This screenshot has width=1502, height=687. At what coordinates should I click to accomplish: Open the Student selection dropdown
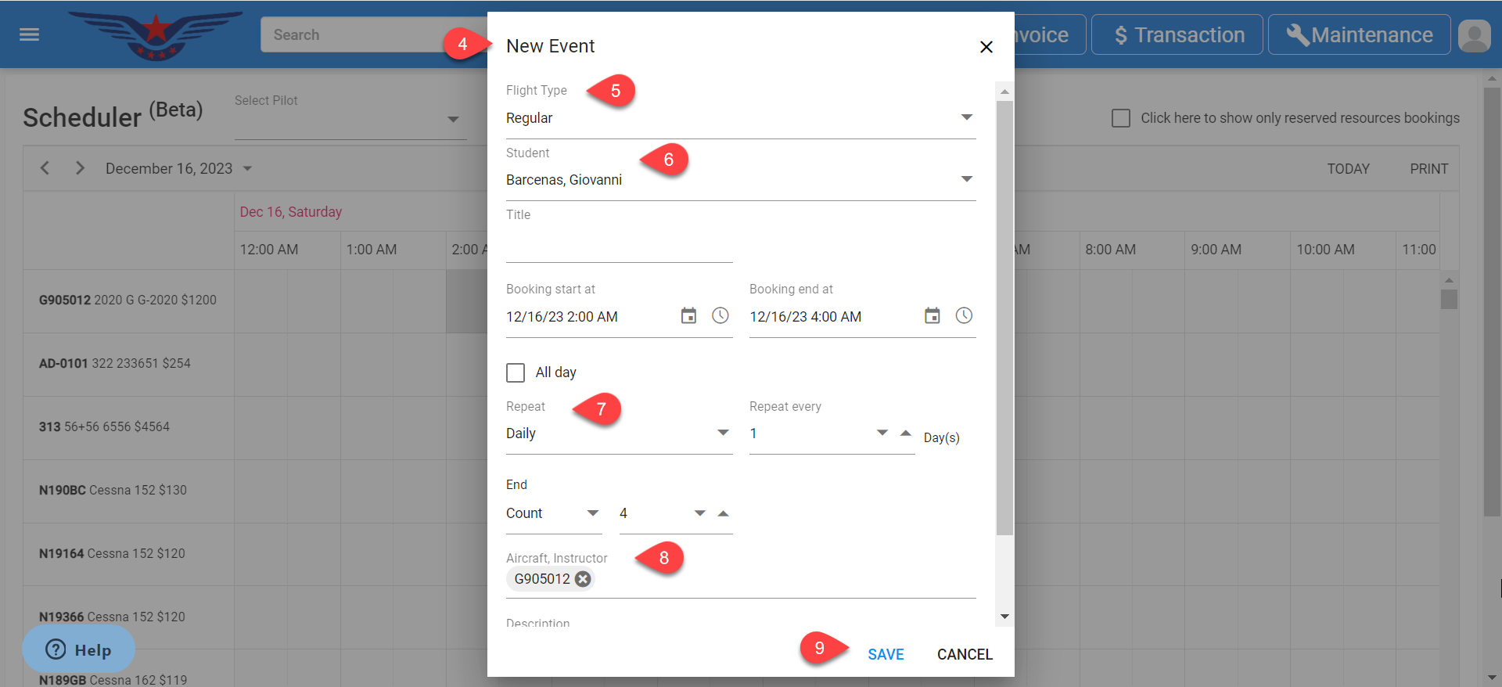coord(966,180)
